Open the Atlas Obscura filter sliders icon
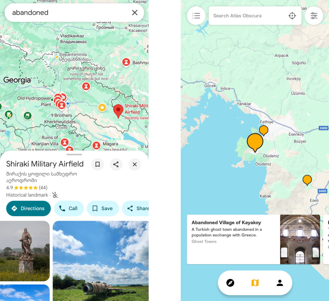This screenshot has height=301, width=329. 314,16
